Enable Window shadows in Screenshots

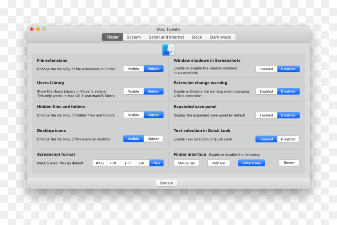[x=266, y=69]
